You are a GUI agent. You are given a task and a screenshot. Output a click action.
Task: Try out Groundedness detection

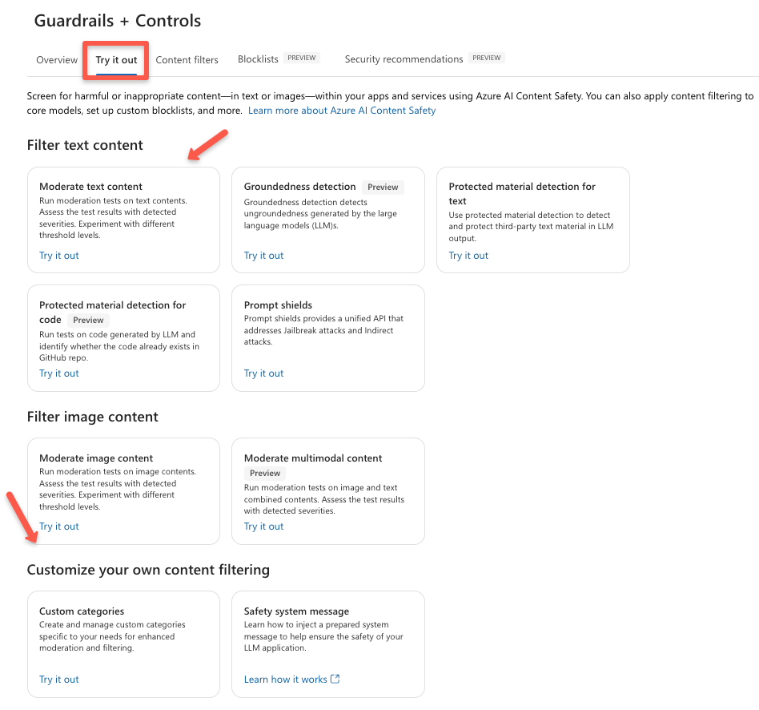click(263, 255)
